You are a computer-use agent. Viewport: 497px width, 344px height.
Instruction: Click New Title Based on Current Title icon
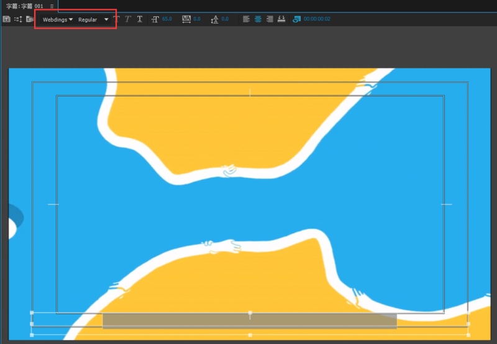tap(6, 19)
